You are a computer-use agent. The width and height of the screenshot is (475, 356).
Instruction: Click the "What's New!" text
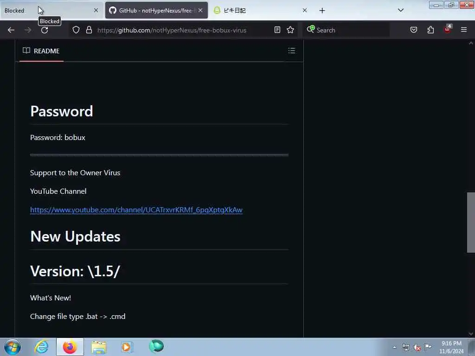pyautogui.click(x=51, y=298)
